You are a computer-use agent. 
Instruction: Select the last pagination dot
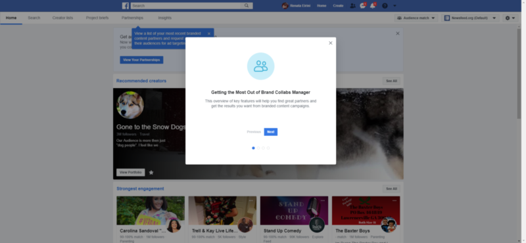coord(268,148)
